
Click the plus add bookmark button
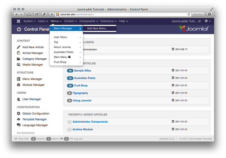click(52, 14)
